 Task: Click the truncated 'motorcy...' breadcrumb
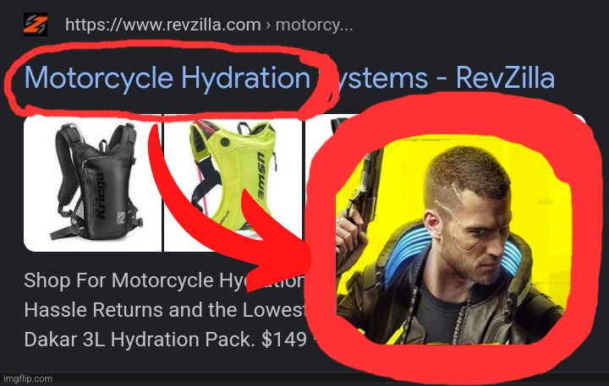click(x=314, y=24)
